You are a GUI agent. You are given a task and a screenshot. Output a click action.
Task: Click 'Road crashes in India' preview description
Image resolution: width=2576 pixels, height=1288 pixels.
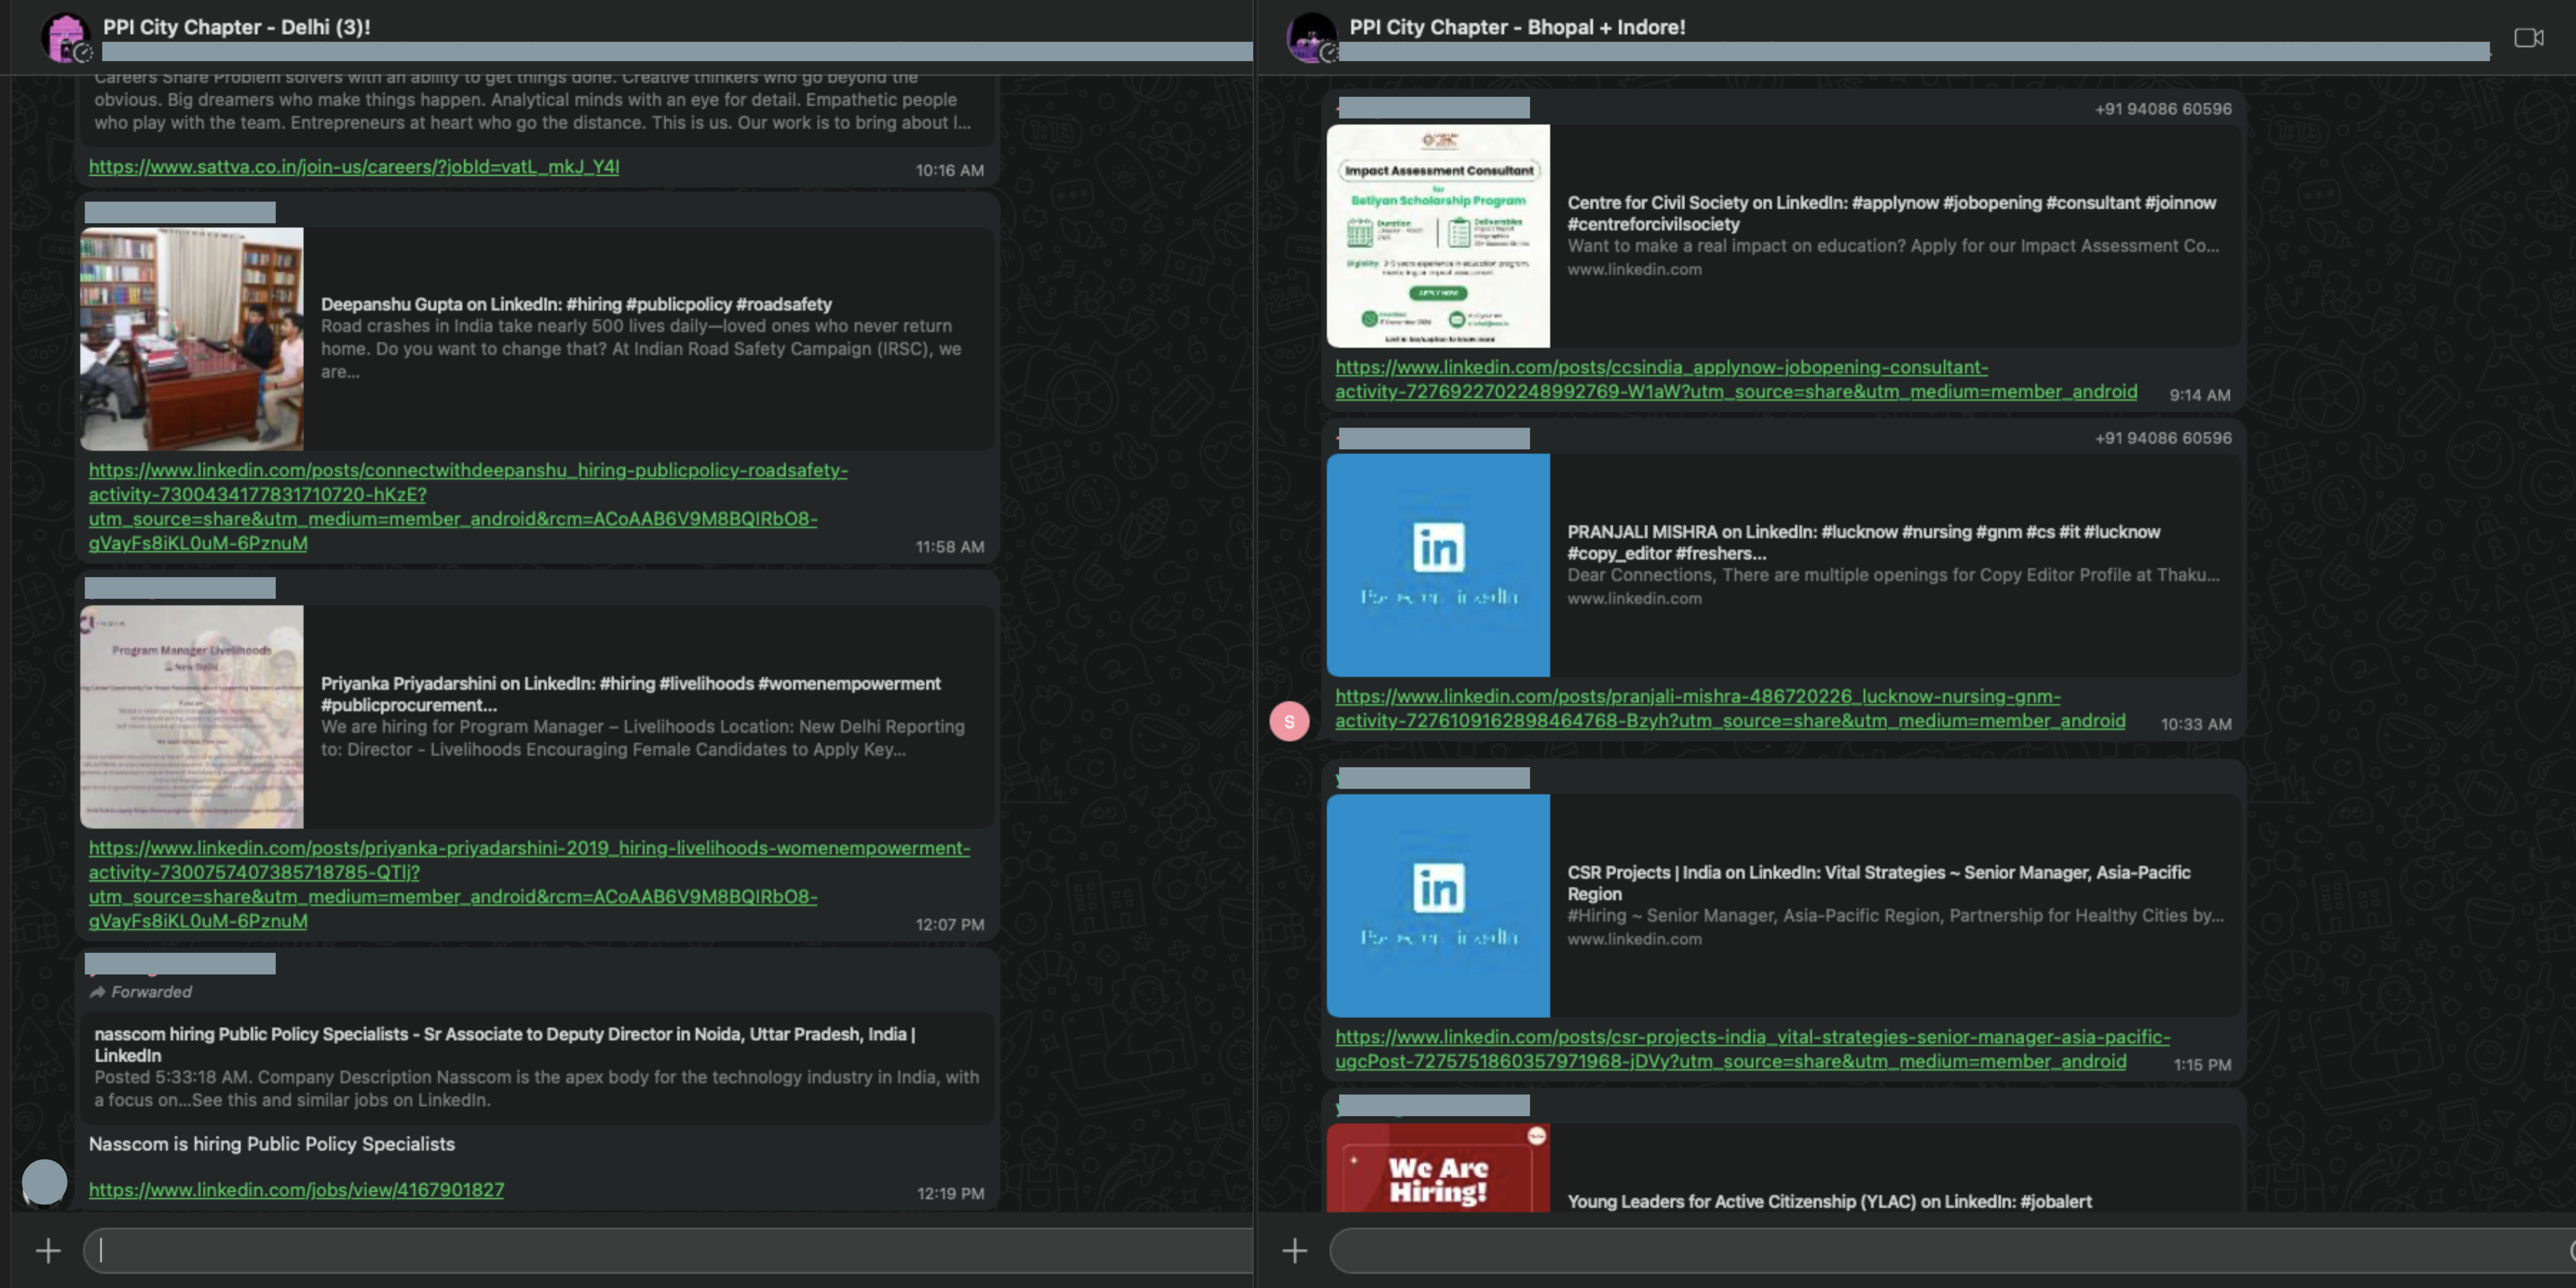tap(641, 349)
